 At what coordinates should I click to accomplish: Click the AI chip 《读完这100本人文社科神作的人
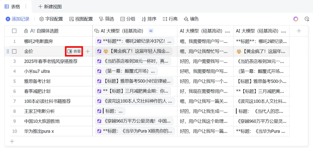pyautogui.click(x=135, y=101)
